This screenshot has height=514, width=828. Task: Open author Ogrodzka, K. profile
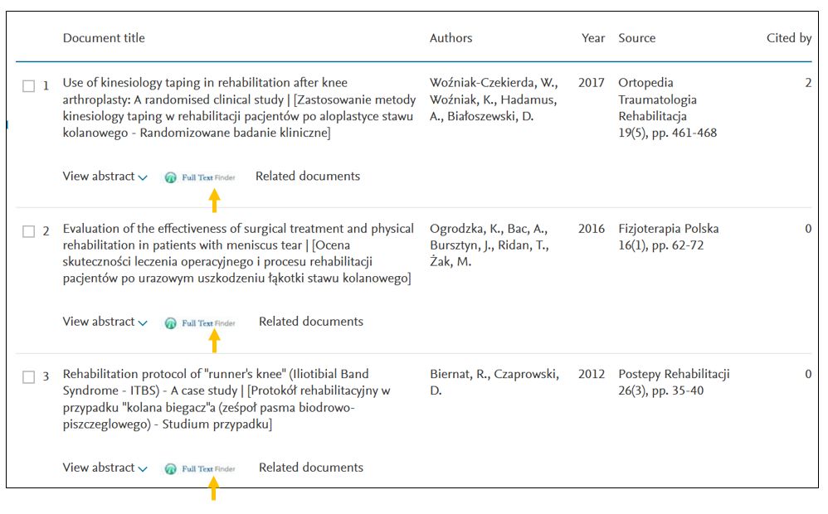pos(469,229)
